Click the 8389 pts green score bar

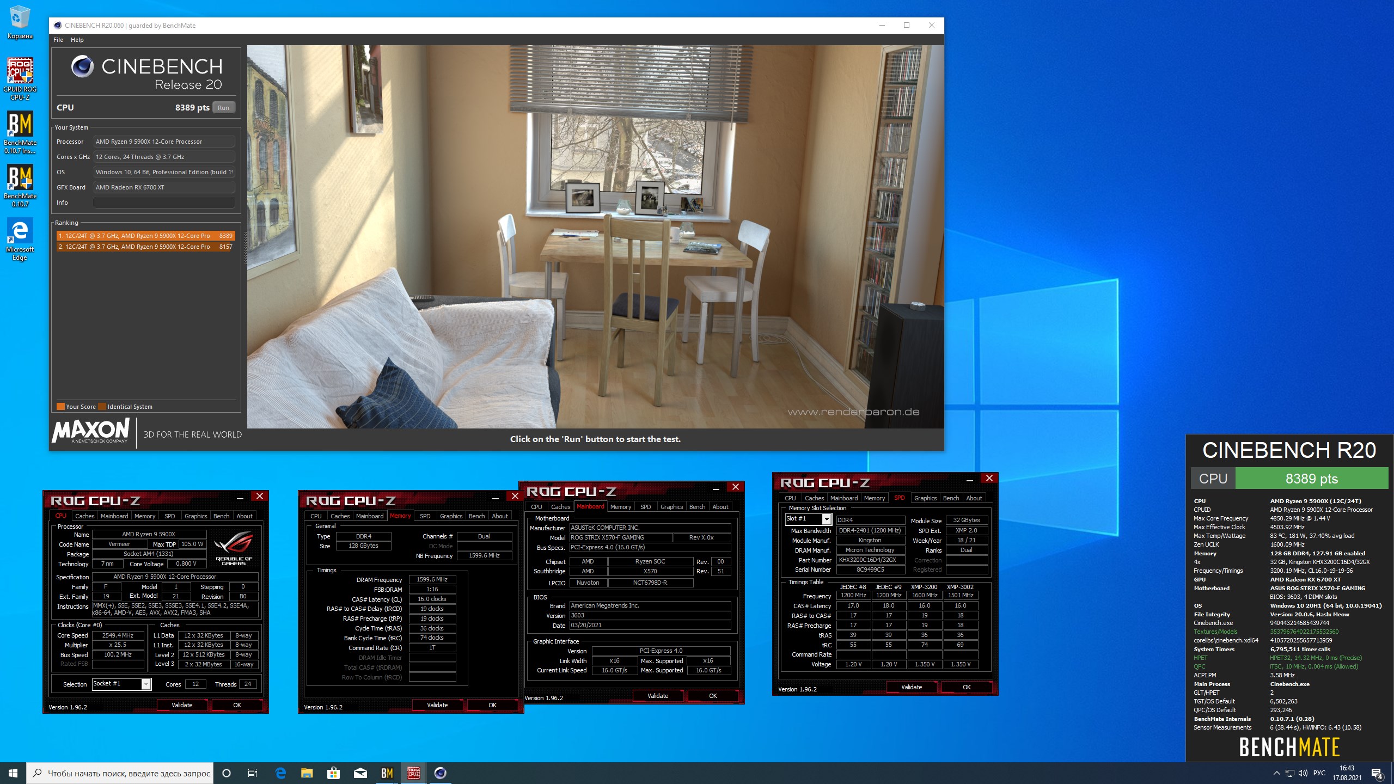tap(1312, 479)
